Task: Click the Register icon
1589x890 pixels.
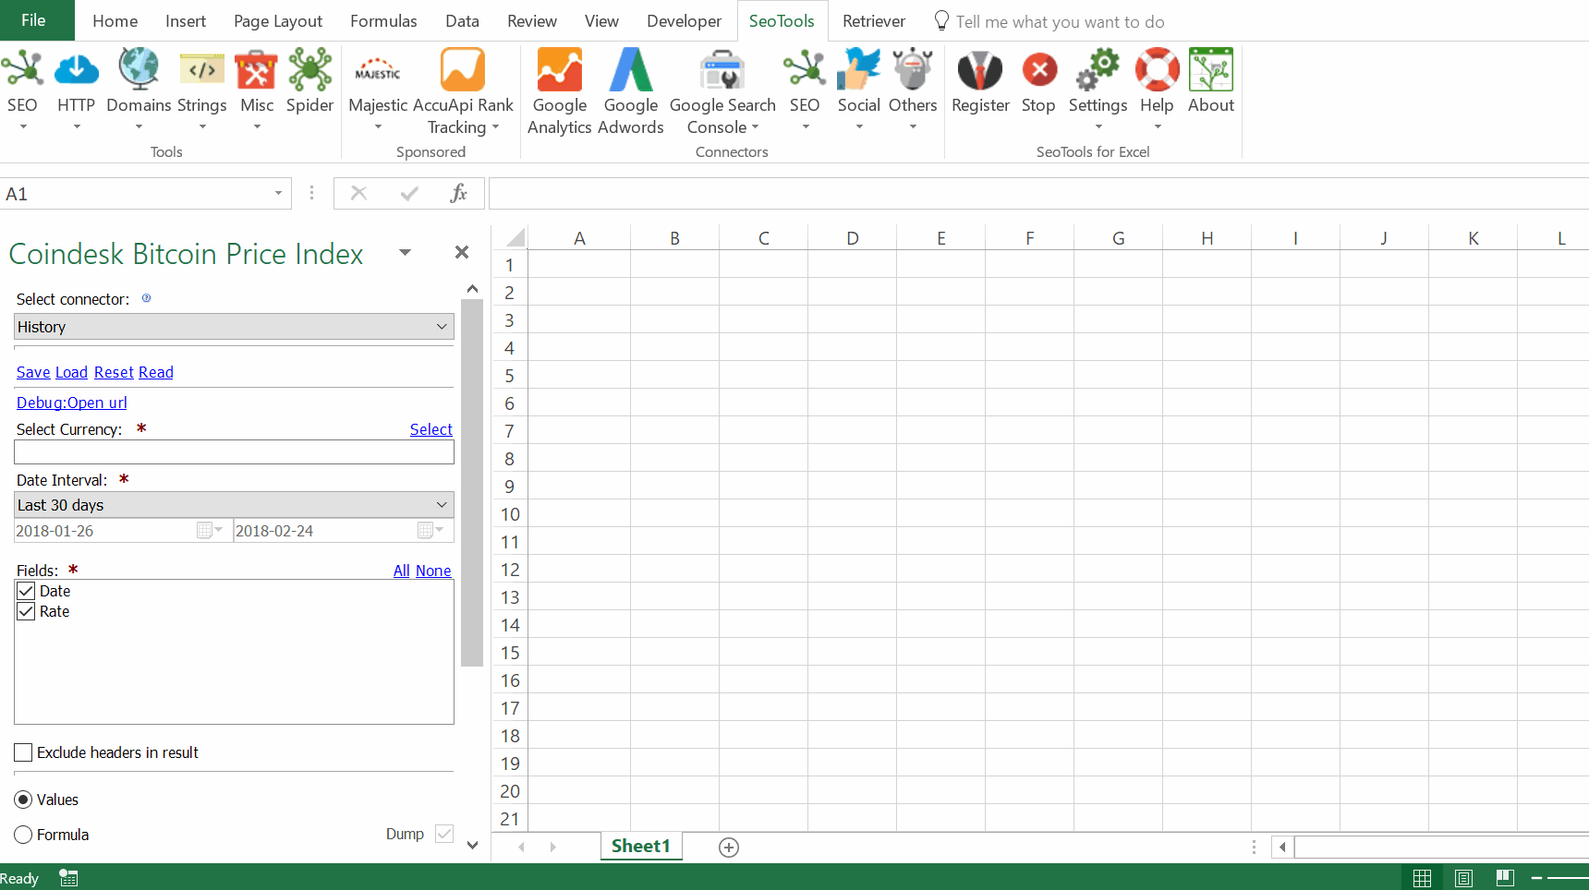Action: 980,70
